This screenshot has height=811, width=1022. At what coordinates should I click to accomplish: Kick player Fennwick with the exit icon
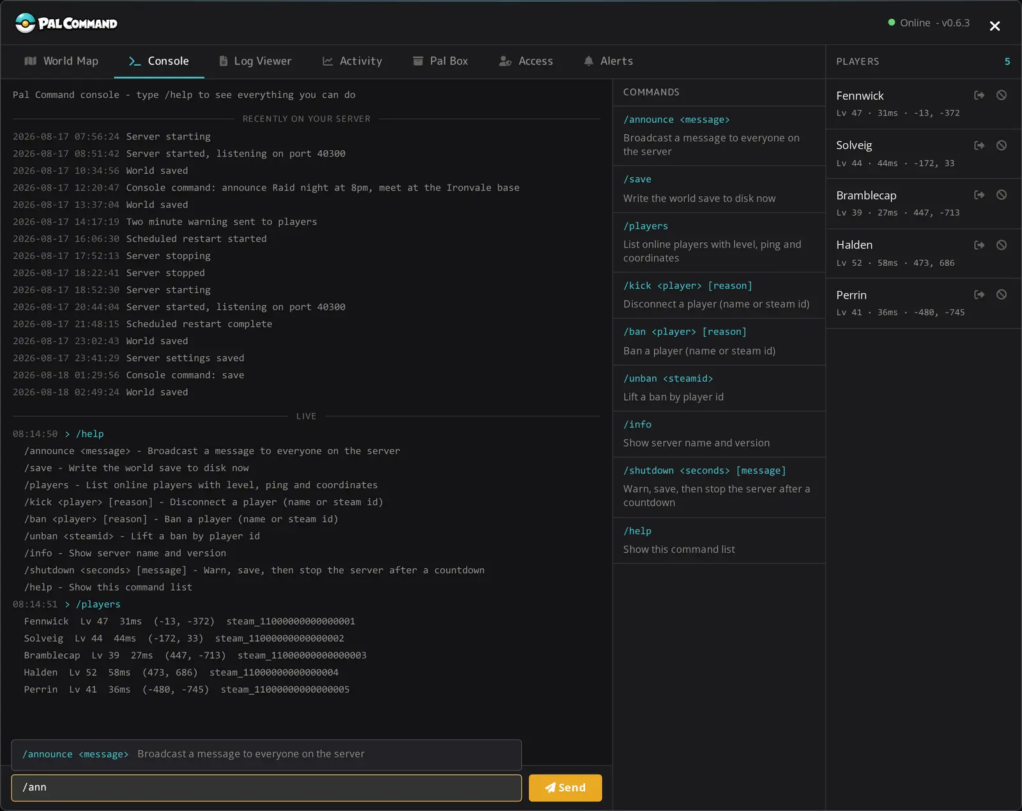[x=979, y=95]
